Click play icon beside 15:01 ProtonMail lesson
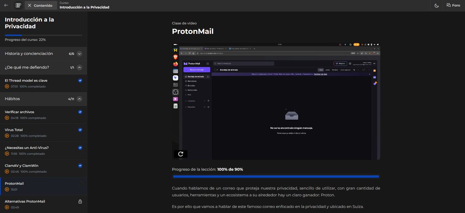 click(7, 189)
